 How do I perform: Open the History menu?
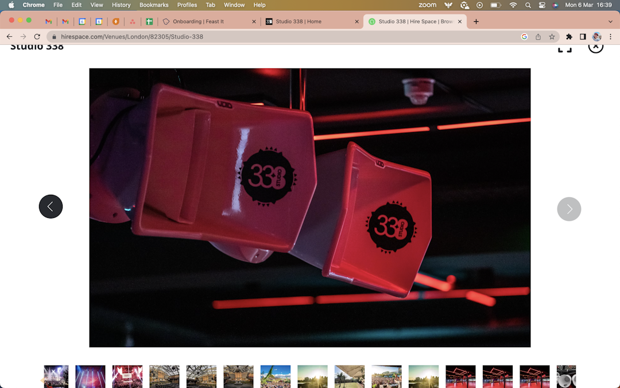click(121, 5)
